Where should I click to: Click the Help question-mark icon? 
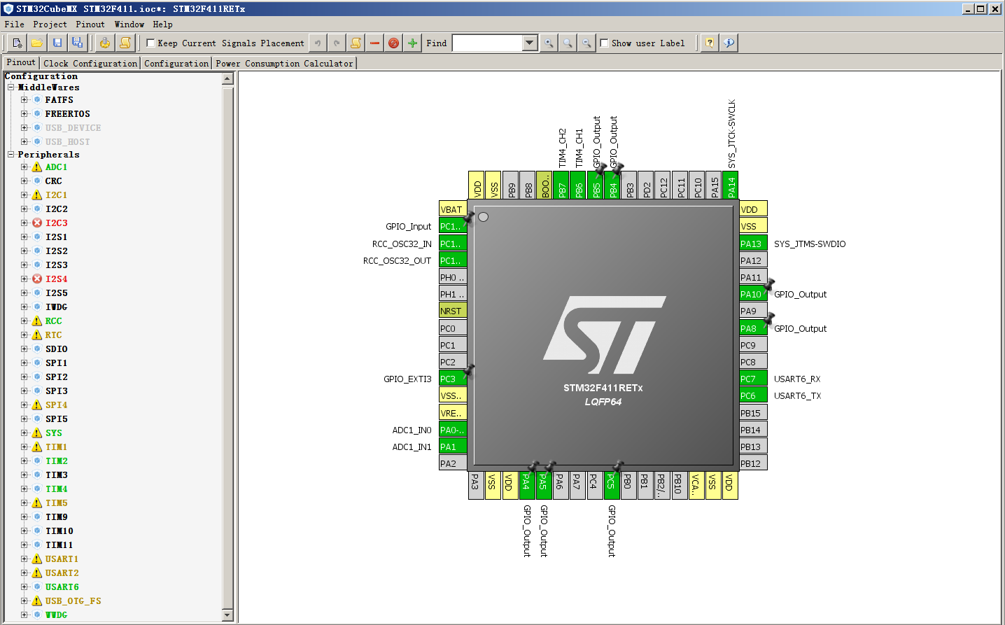pyautogui.click(x=710, y=43)
